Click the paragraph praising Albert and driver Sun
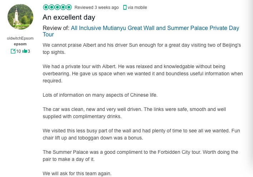Viewport: 253px width, 177px height. click(142, 49)
